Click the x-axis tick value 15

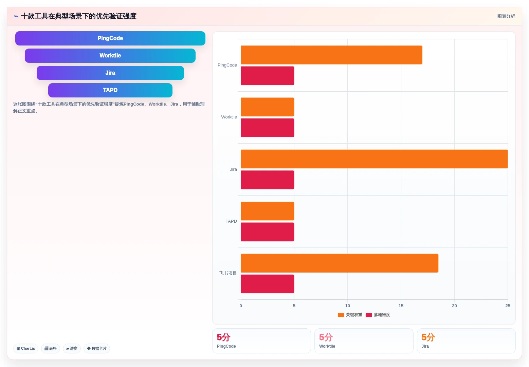(401, 306)
